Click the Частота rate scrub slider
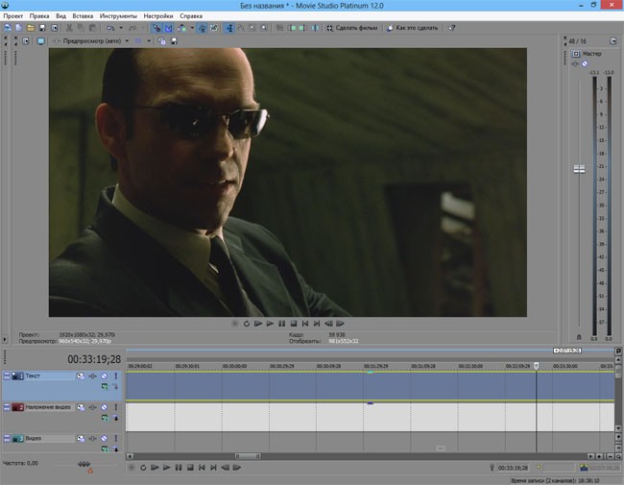The height and width of the screenshot is (485, 624). 84,464
